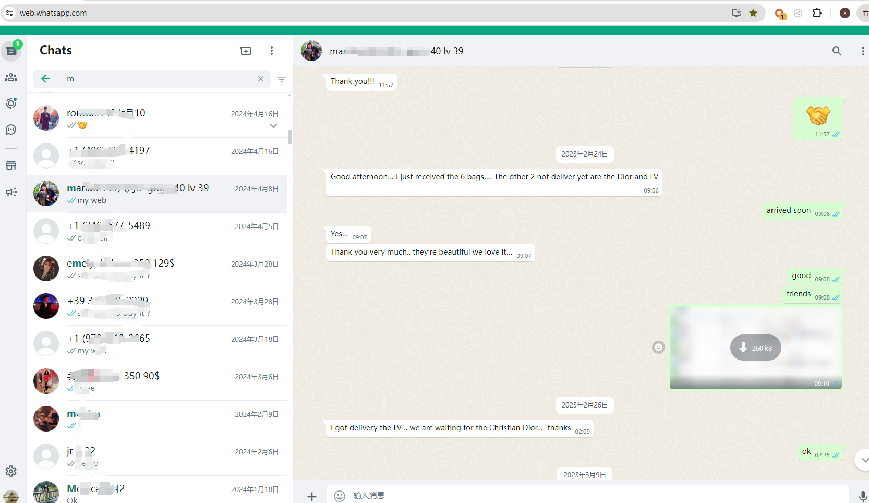
Task: Open the Status updates icon
Action: tap(11, 103)
